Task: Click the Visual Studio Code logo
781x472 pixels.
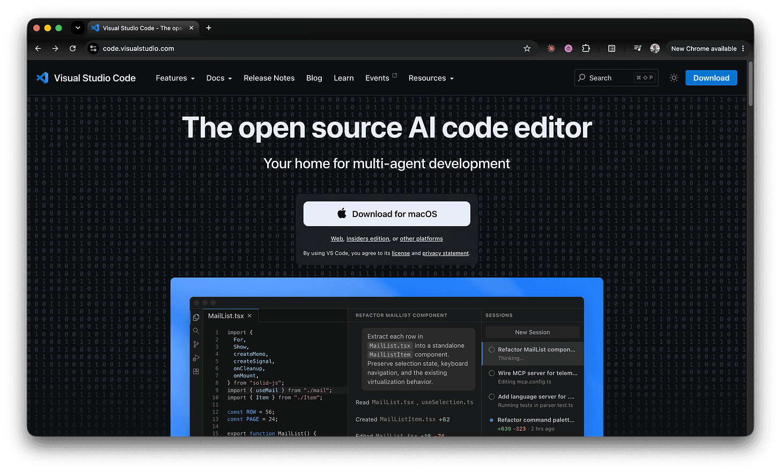Action: pyautogui.click(x=86, y=78)
